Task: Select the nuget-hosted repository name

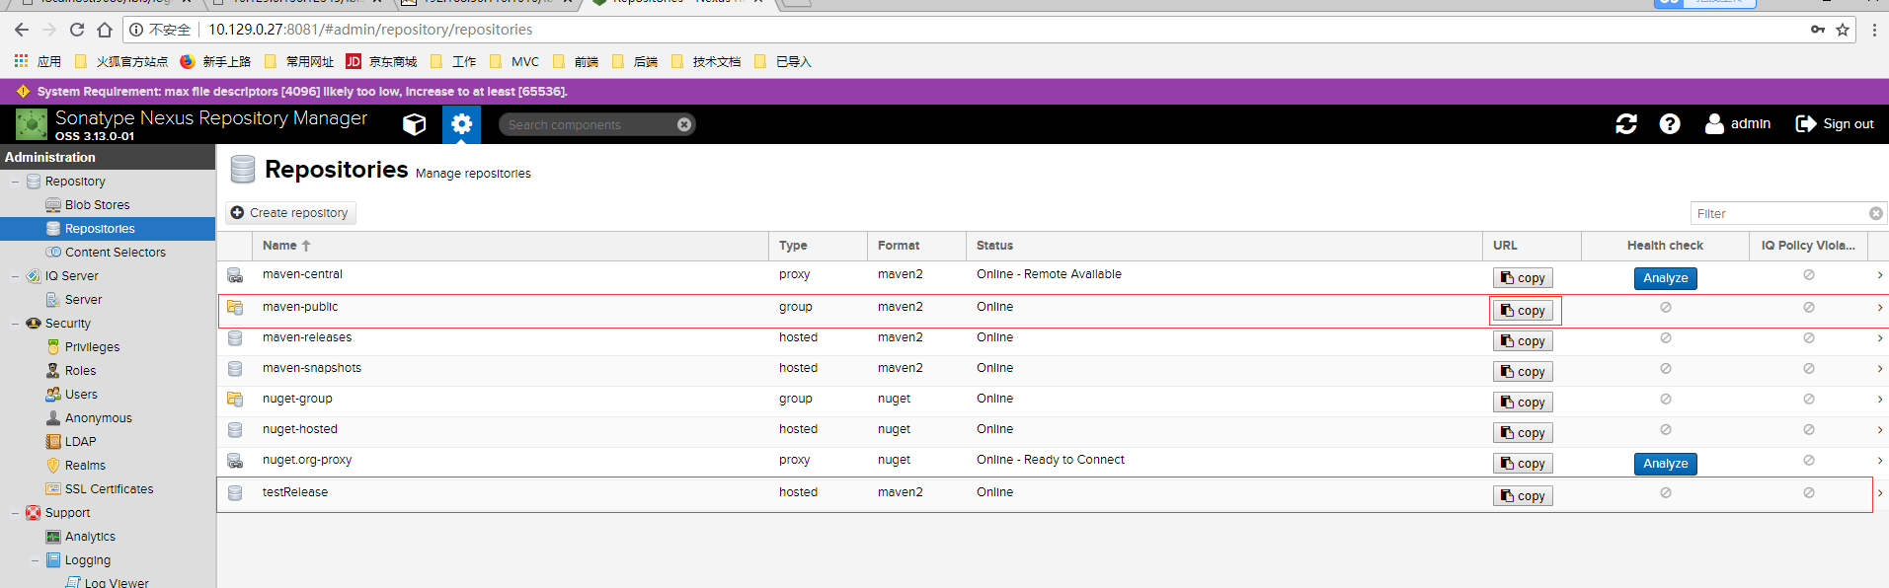Action: click(x=300, y=429)
